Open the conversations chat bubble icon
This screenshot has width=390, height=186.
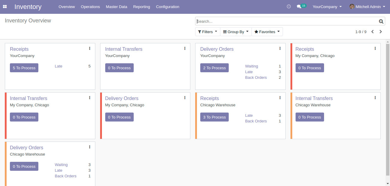[299, 7]
